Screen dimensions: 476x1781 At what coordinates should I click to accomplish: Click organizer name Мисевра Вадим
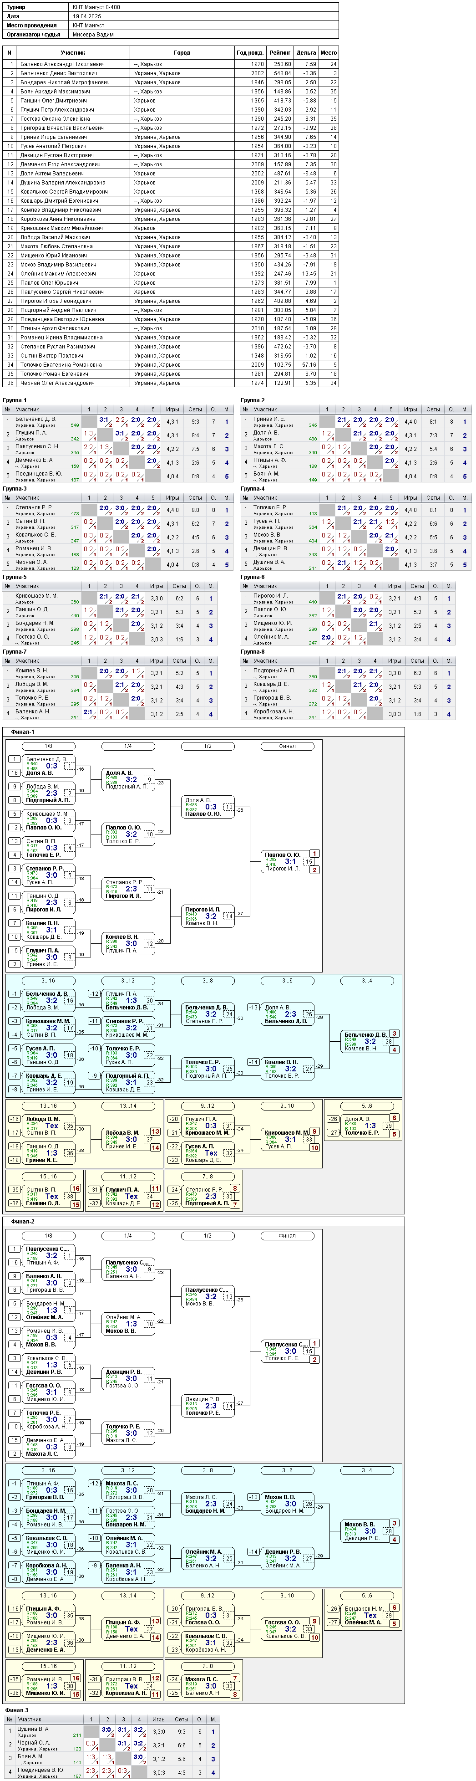pos(93,34)
